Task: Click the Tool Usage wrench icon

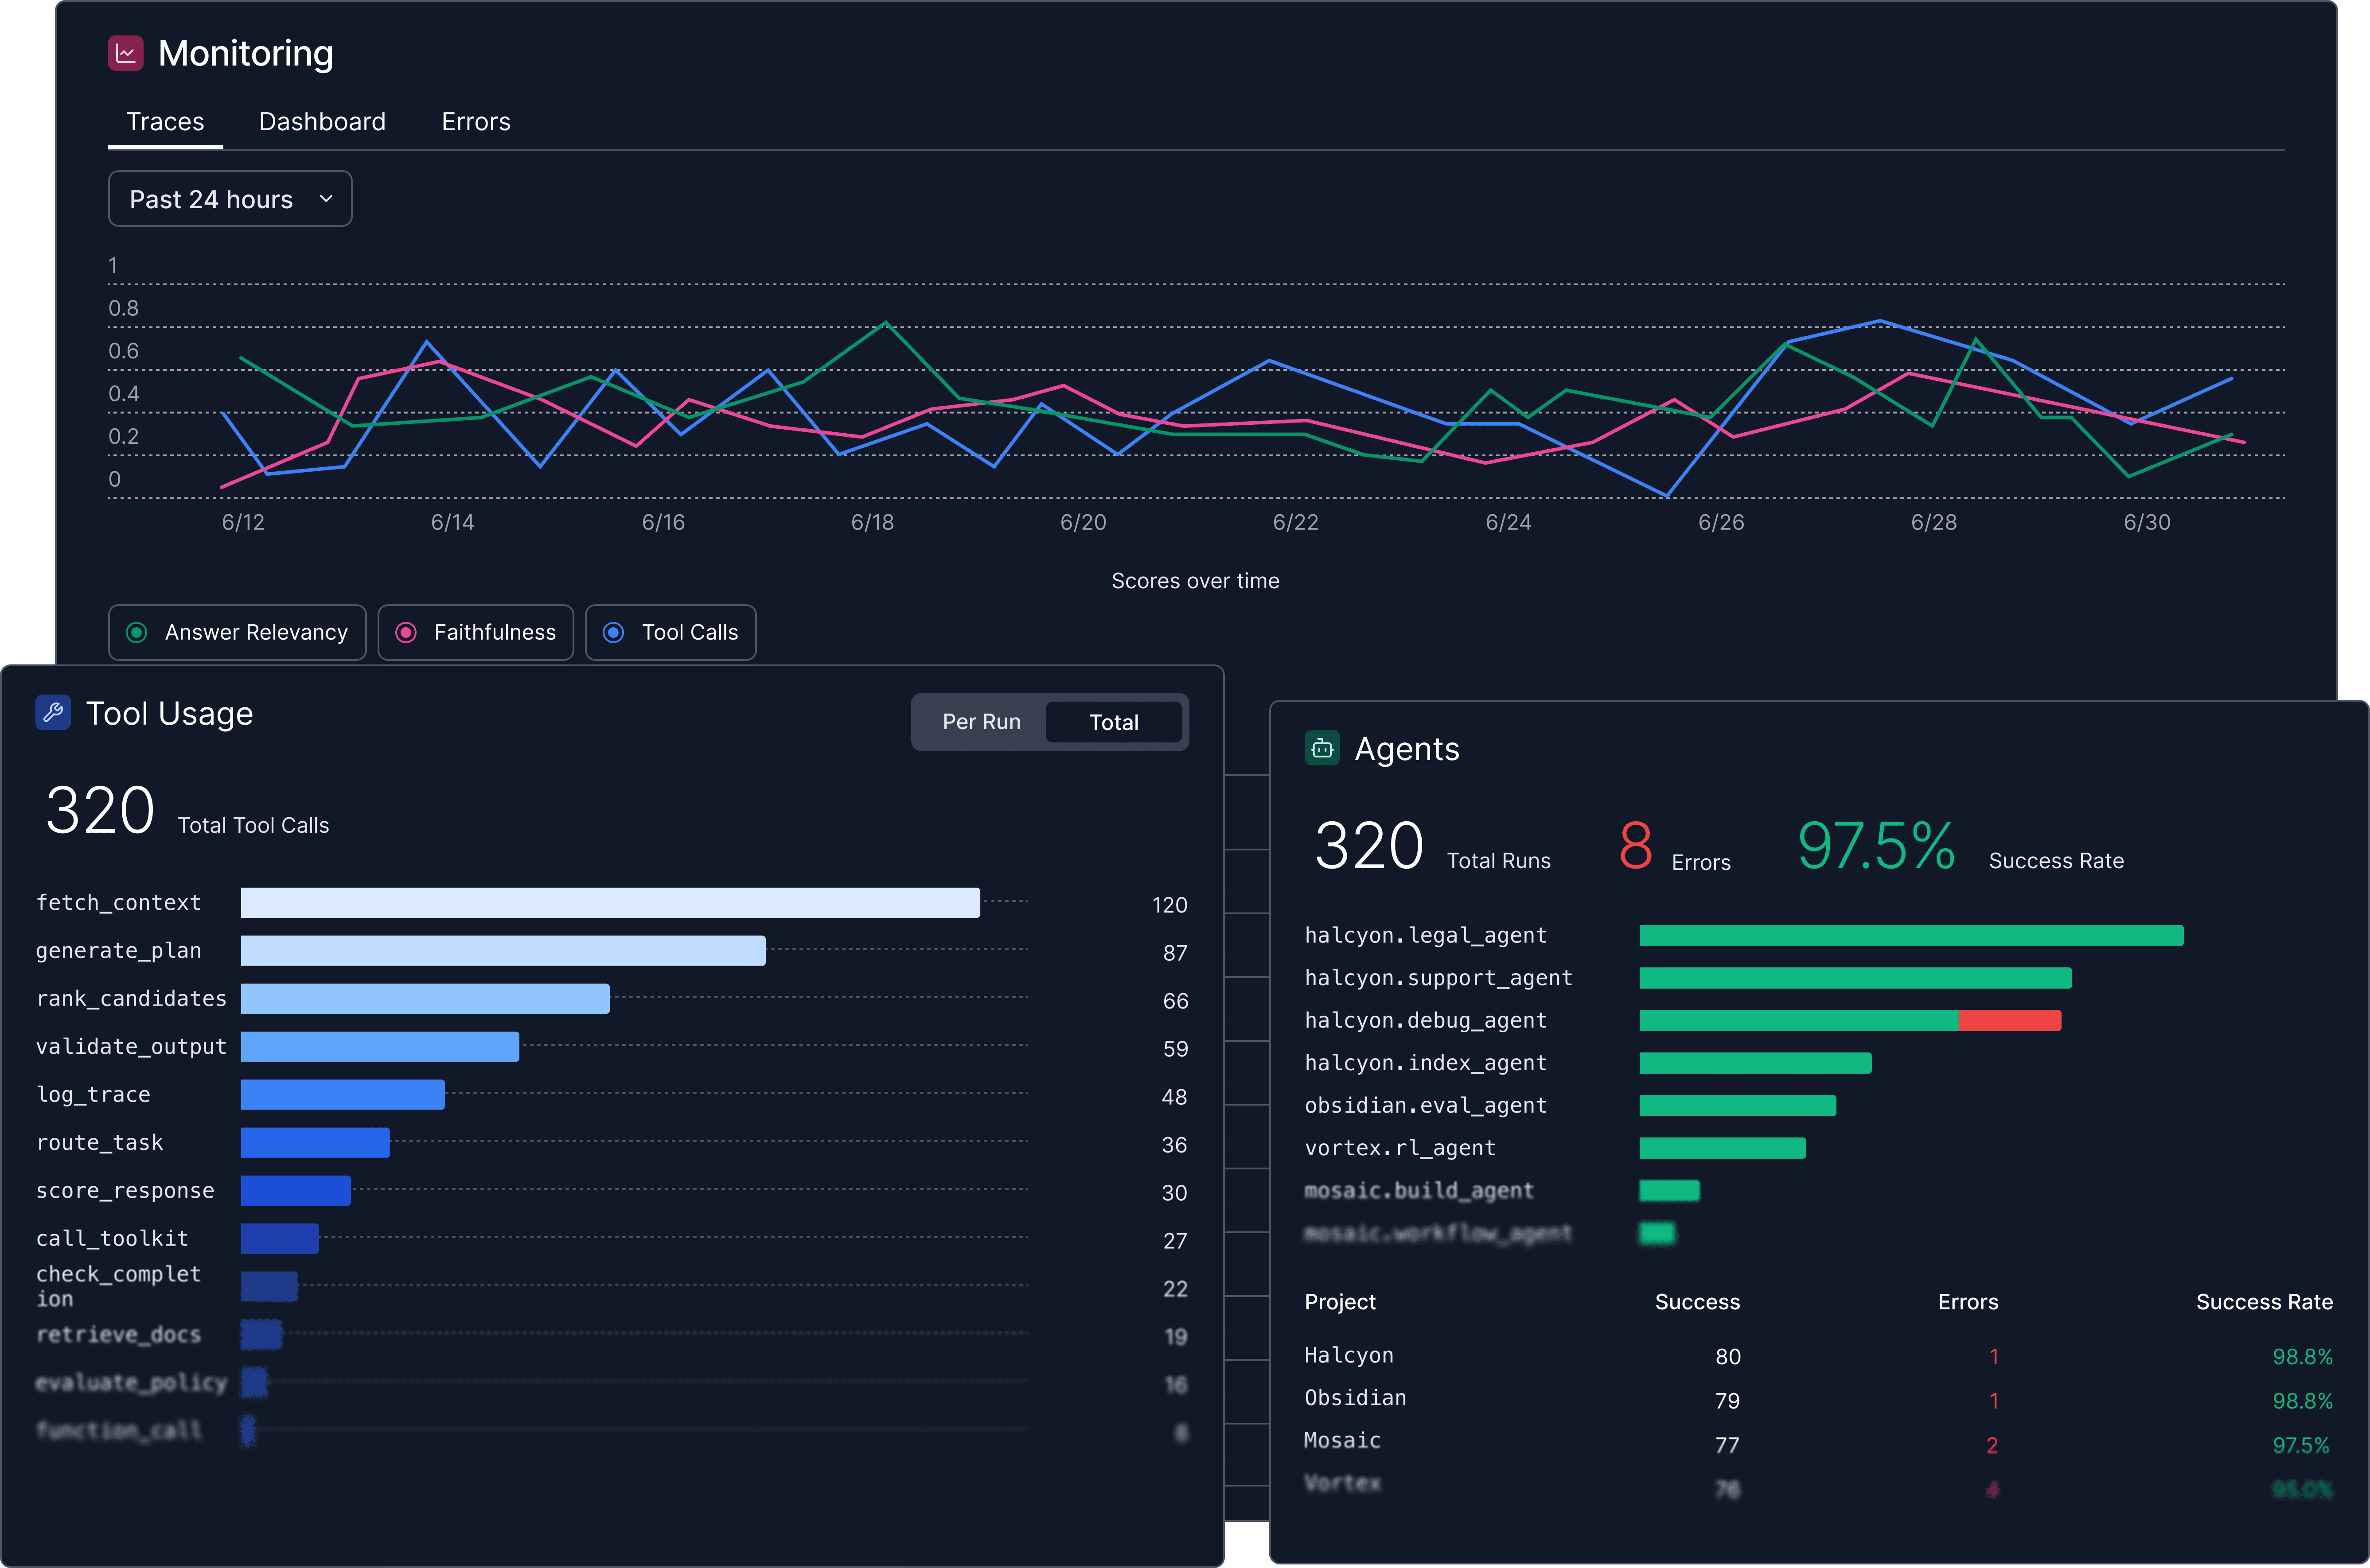Action: [x=53, y=712]
